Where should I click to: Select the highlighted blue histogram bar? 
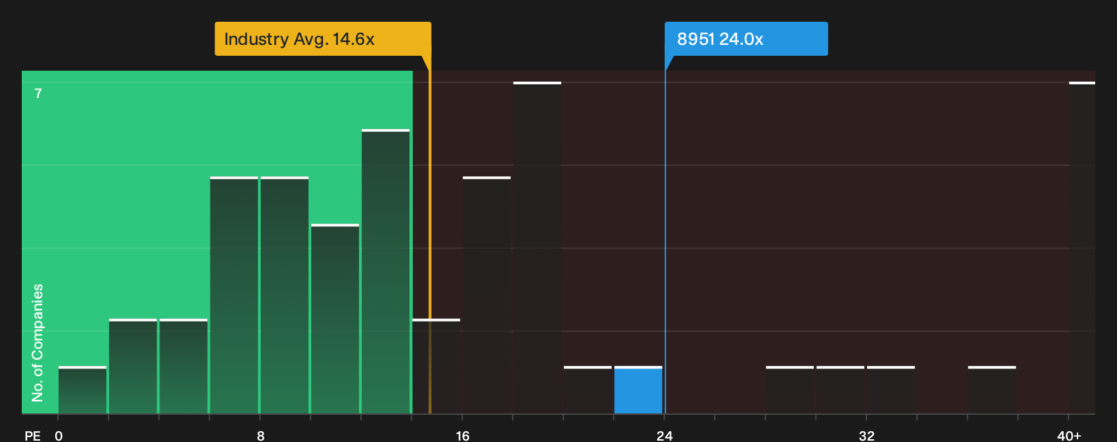point(638,390)
